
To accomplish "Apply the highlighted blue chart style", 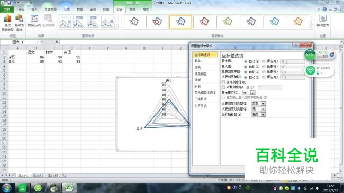I will click(x=180, y=22).
